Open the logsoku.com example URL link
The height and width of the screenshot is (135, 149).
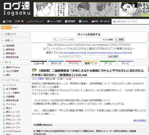coord(96,53)
